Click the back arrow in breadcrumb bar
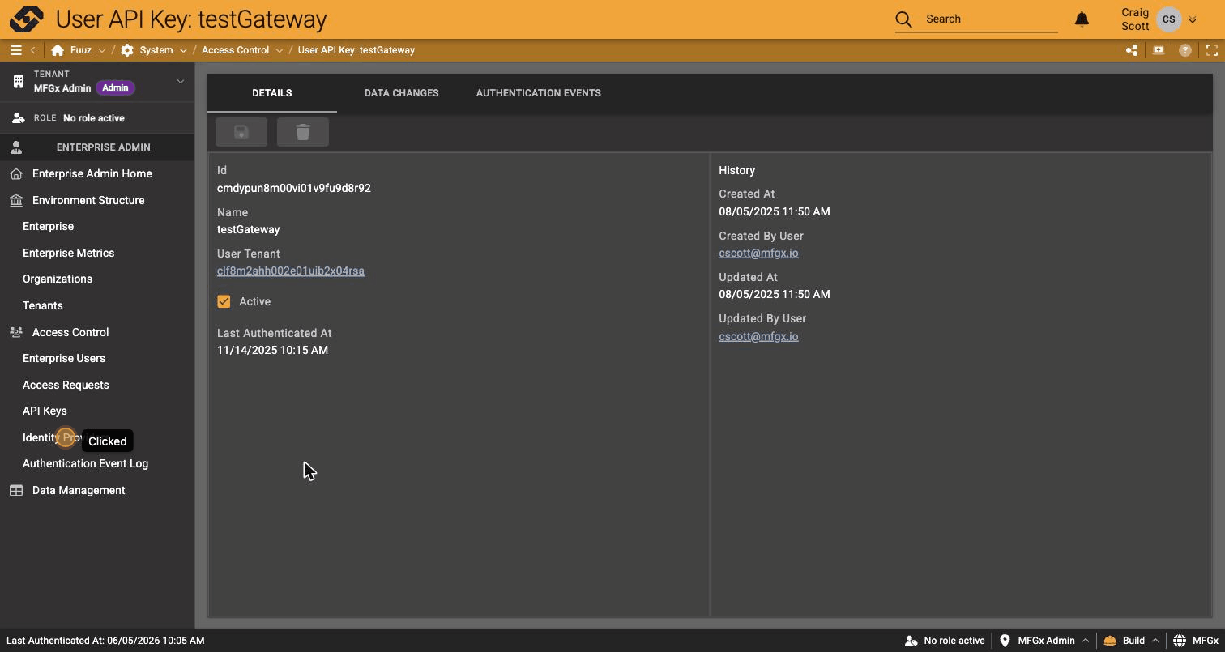 (x=33, y=50)
